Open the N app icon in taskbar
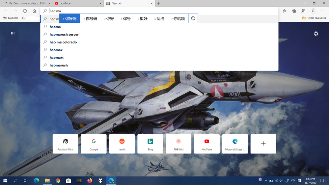The height and width of the screenshot is (185, 329). click(79, 181)
